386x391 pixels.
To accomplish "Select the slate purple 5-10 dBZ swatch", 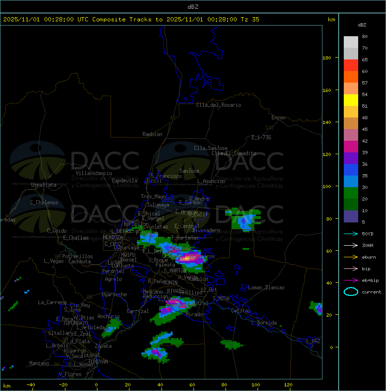I will click(351, 216).
